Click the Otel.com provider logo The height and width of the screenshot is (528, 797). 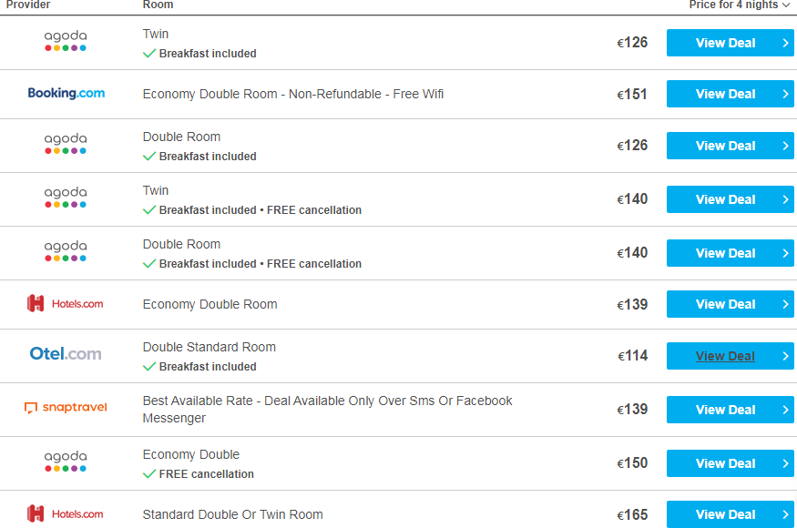66,354
